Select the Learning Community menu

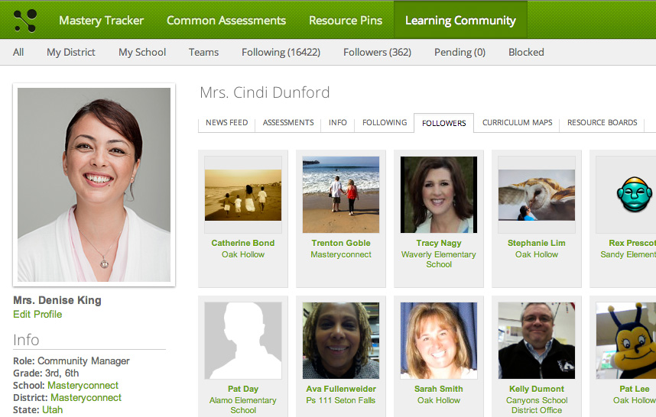(460, 21)
